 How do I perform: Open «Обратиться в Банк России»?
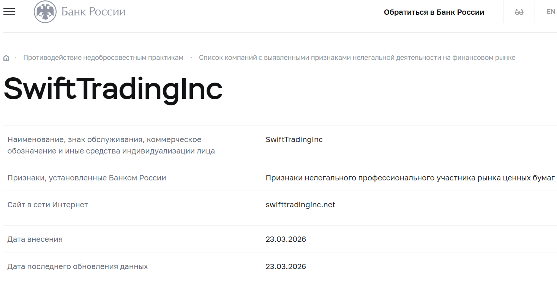click(x=434, y=12)
